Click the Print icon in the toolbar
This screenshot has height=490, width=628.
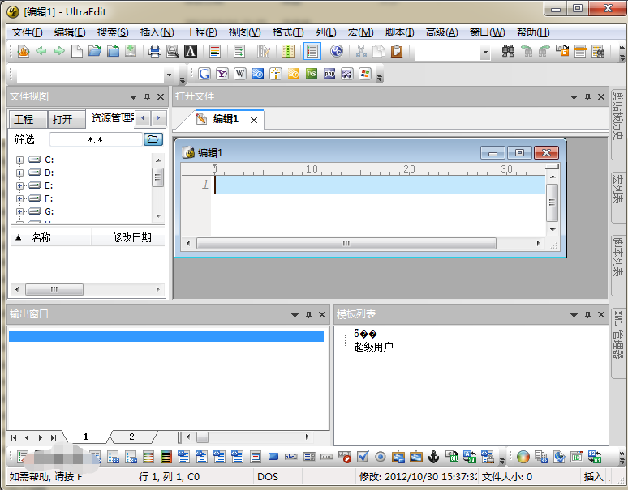click(x=155, y=51)
